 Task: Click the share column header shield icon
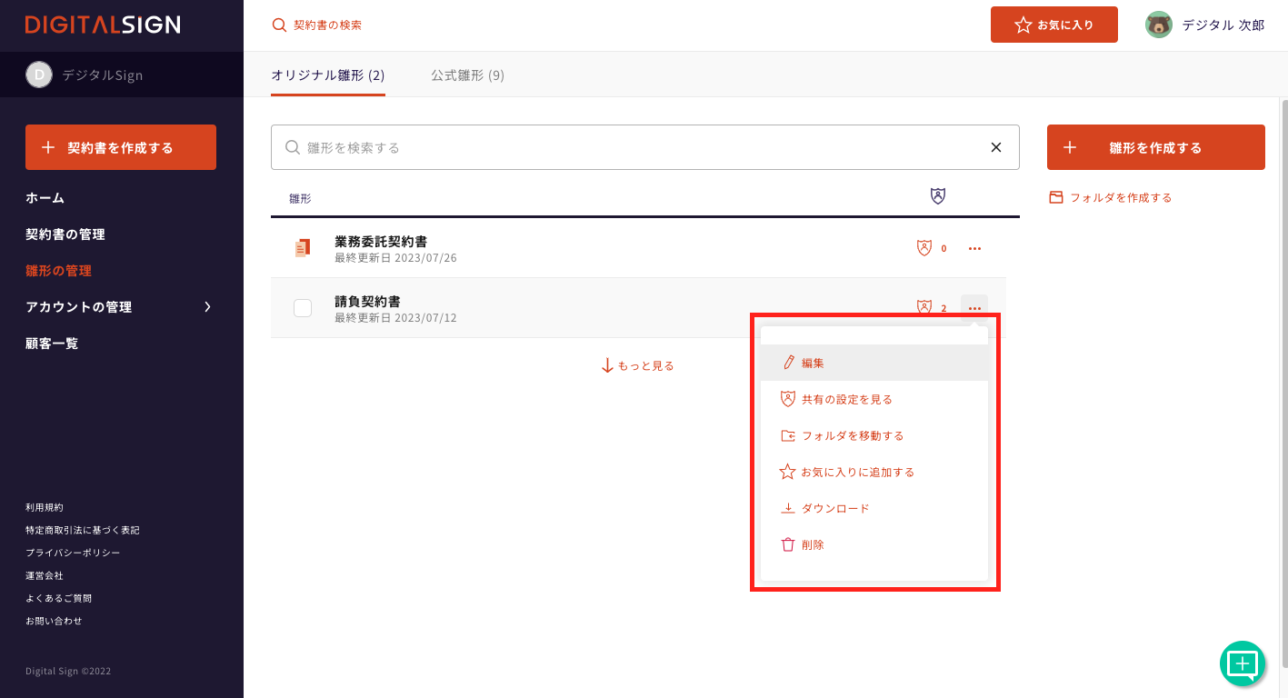[x=938, y=196]
